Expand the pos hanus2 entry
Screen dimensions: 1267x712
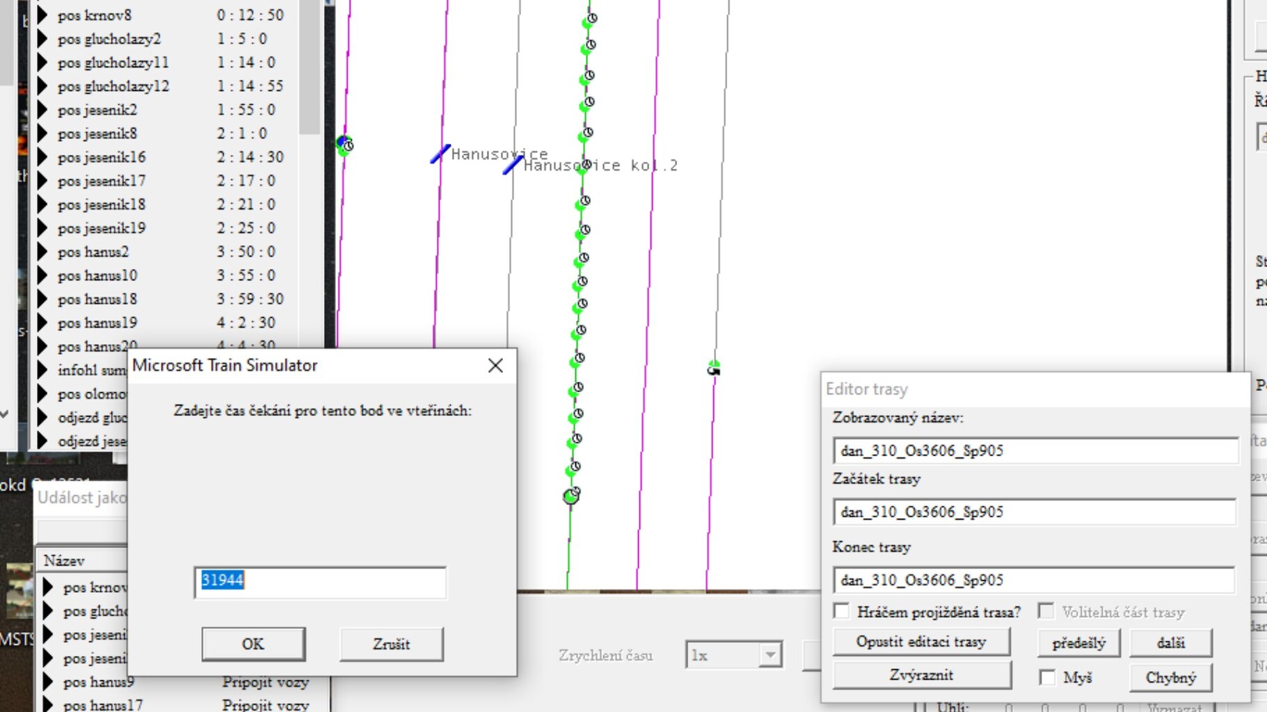[x=43, y=251]
